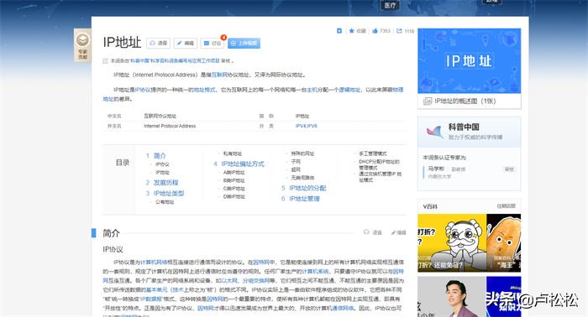Click the 专家贡献 (expert) badge icon
Viewport: 588px width, 317px height.
tap(82, 45)
